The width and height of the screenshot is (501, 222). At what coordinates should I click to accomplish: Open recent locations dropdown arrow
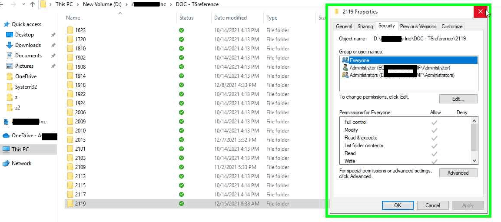tap(23, 4)
